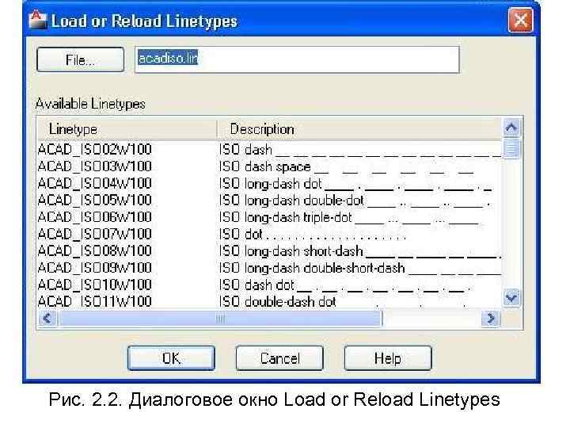Image resolution: width=570 pixels, height=428 pixels.
Task: Click the vertical scrollbar thumb
Action: tap(511, 148)
